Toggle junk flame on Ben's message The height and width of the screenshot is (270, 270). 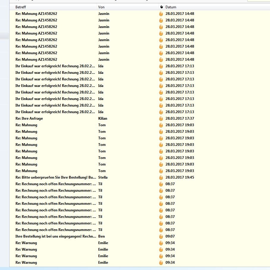point(161,236)
